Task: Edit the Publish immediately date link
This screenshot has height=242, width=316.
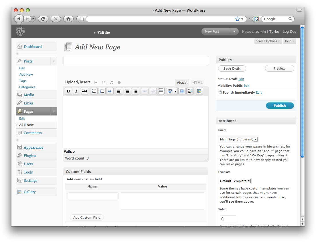Action: click(259, 92)
